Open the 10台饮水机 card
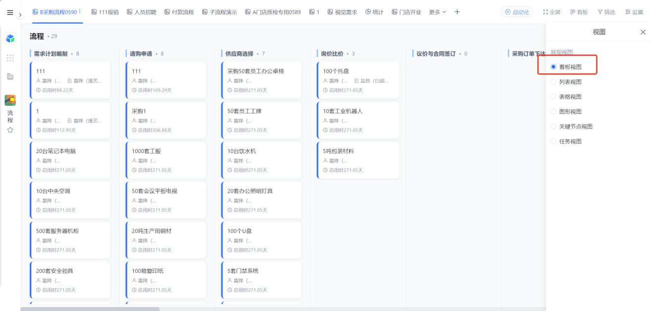Viewport: 652px width, 311px height. click(x=262, y=160)
